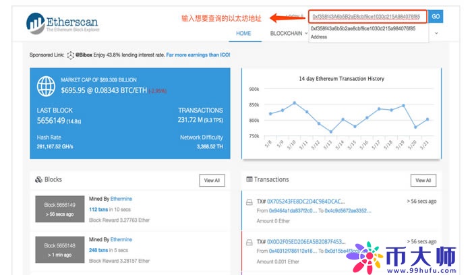Open transaction 0X0D2F05ED206EA5B2087F453

pyautogui.click(x=306, y=241)
